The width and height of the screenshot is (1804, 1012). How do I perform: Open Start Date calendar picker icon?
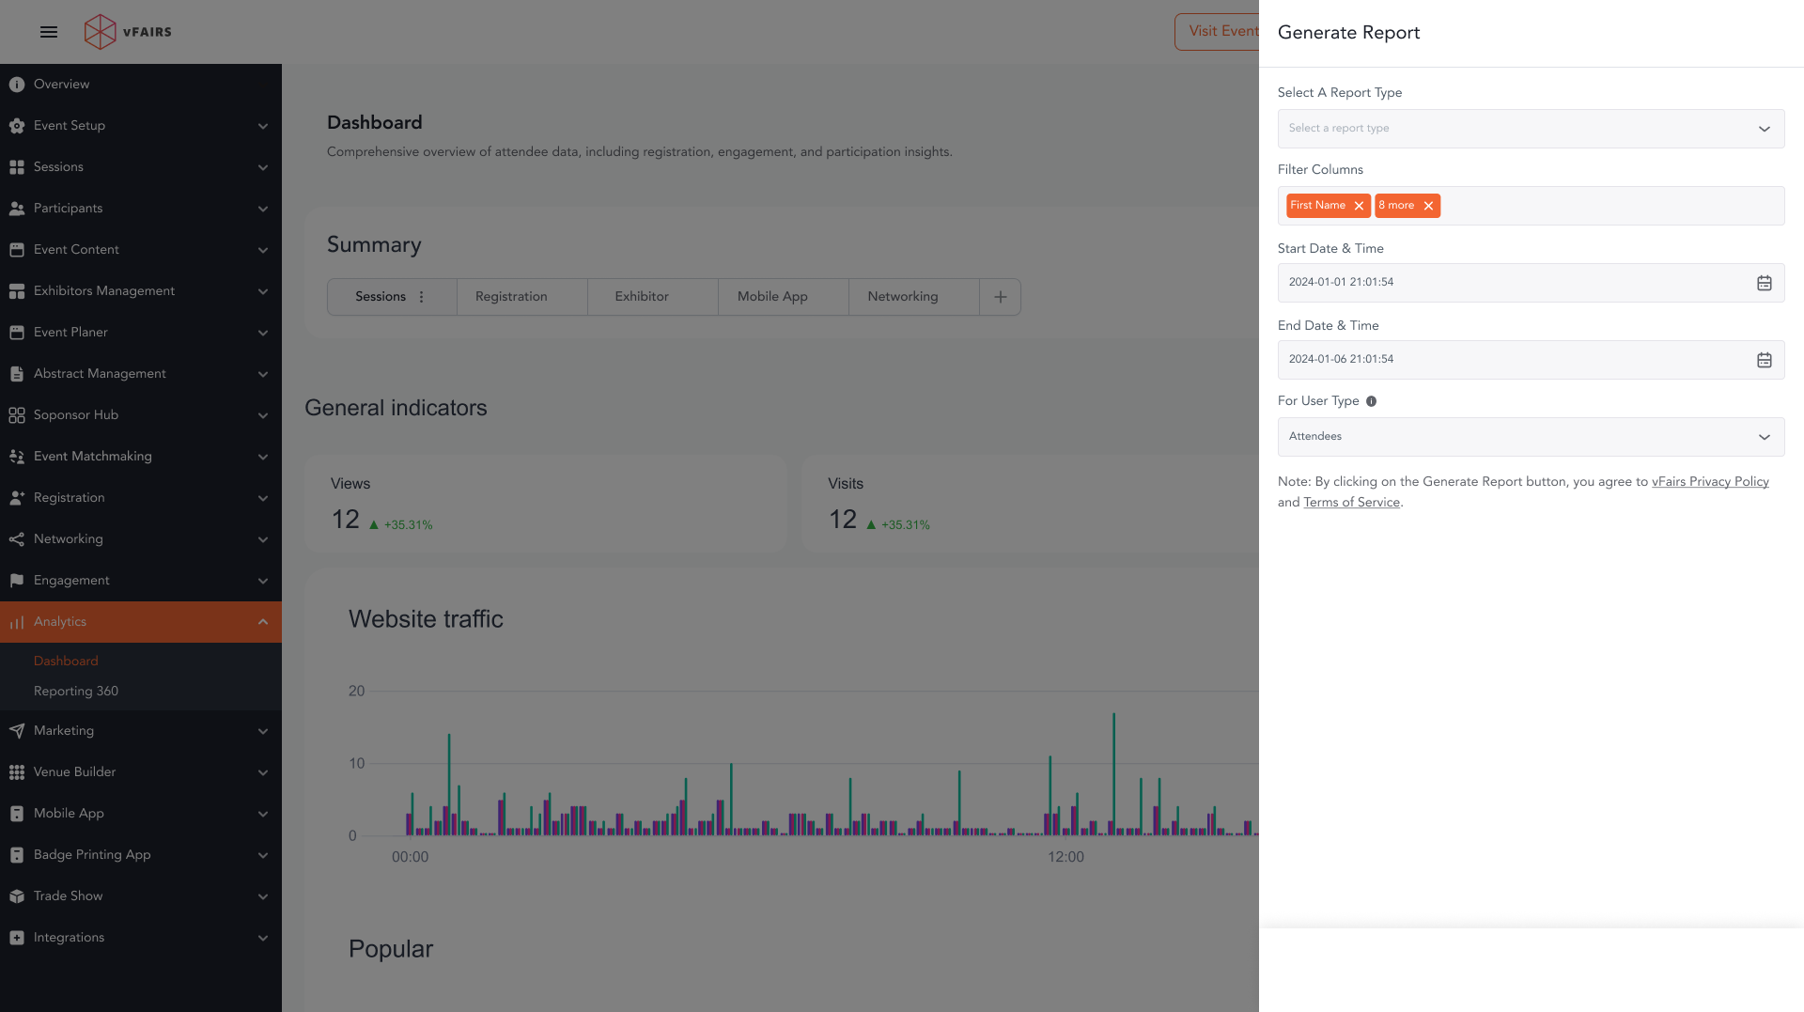(1764, 283)
